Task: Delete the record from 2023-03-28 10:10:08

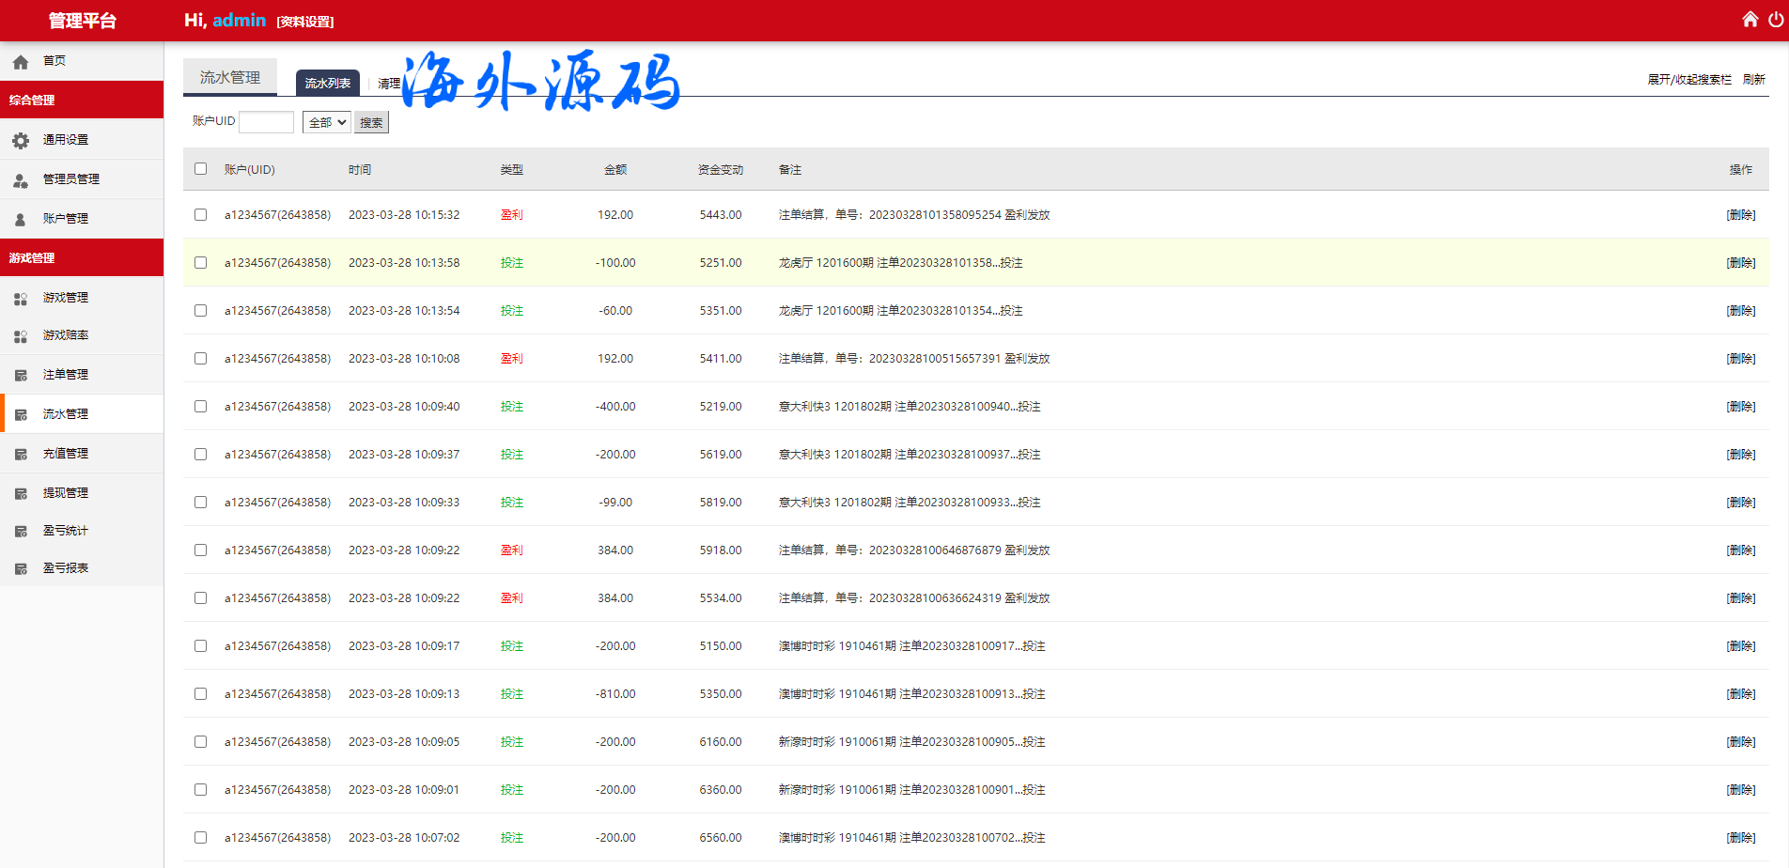Action: (1740, 359)
